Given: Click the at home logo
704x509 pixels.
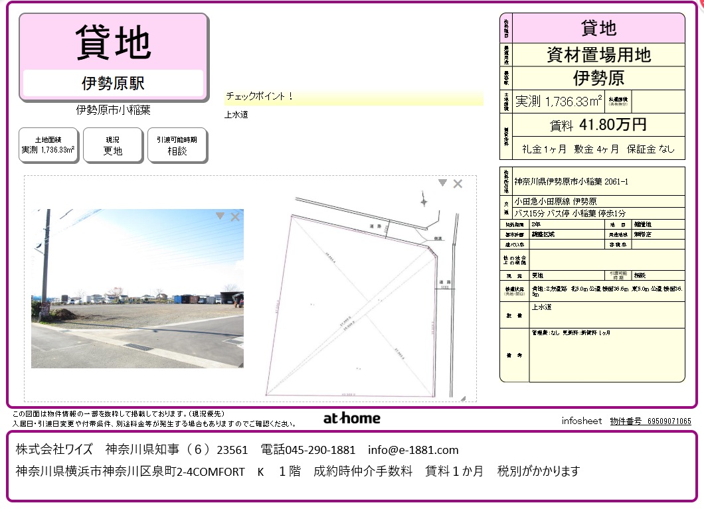Looking at the screenshot, I should [351, 418].
